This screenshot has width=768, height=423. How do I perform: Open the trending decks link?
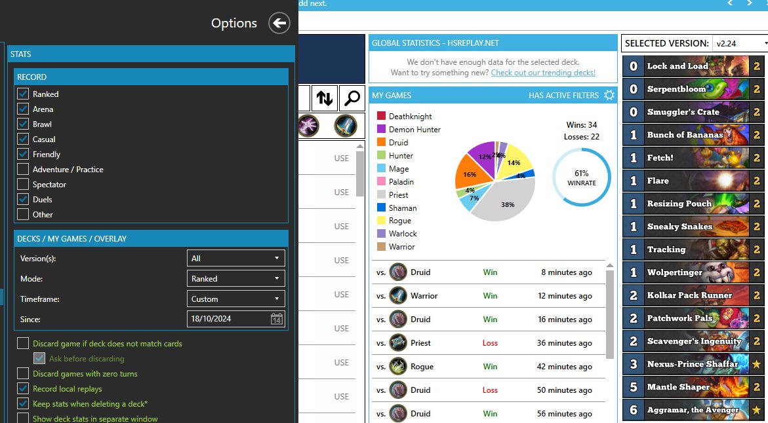(x=543, y=73)
